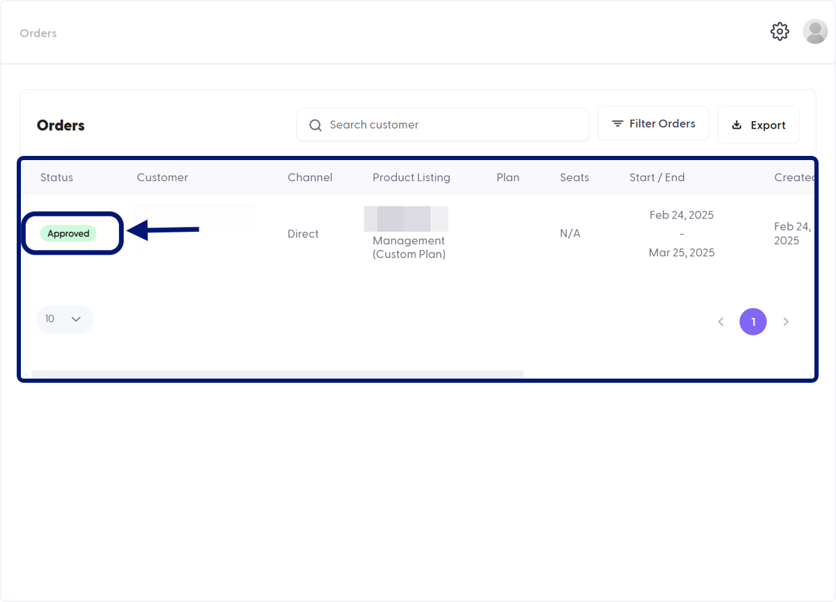Click the Approved status badge
The image size is (836, 602).
coord(68,234)
